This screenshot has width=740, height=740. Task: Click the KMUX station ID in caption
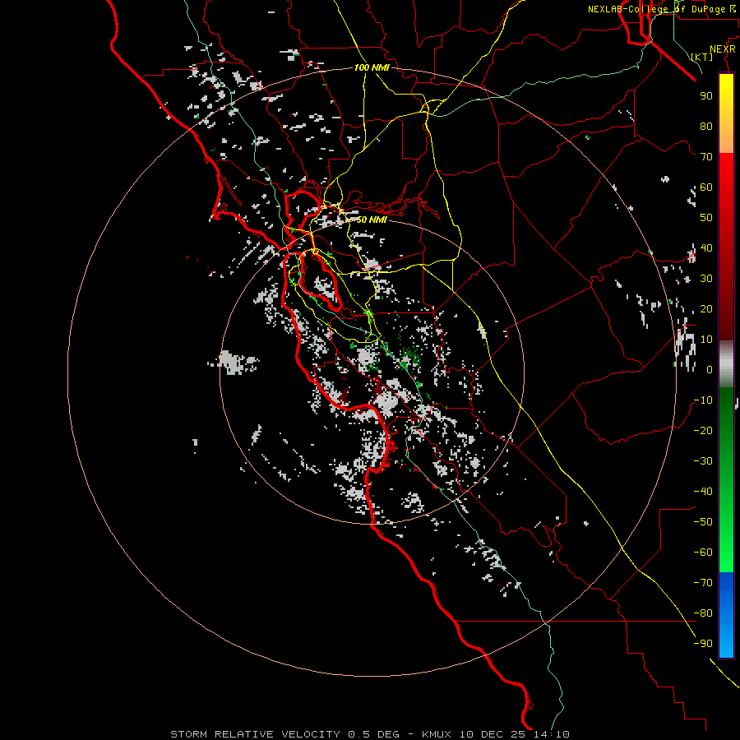[x=437, y=734]
